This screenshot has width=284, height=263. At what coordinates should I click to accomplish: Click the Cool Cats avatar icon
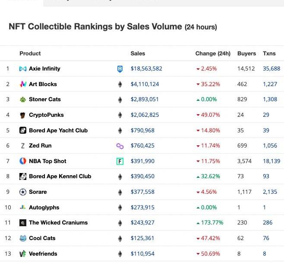23,238
